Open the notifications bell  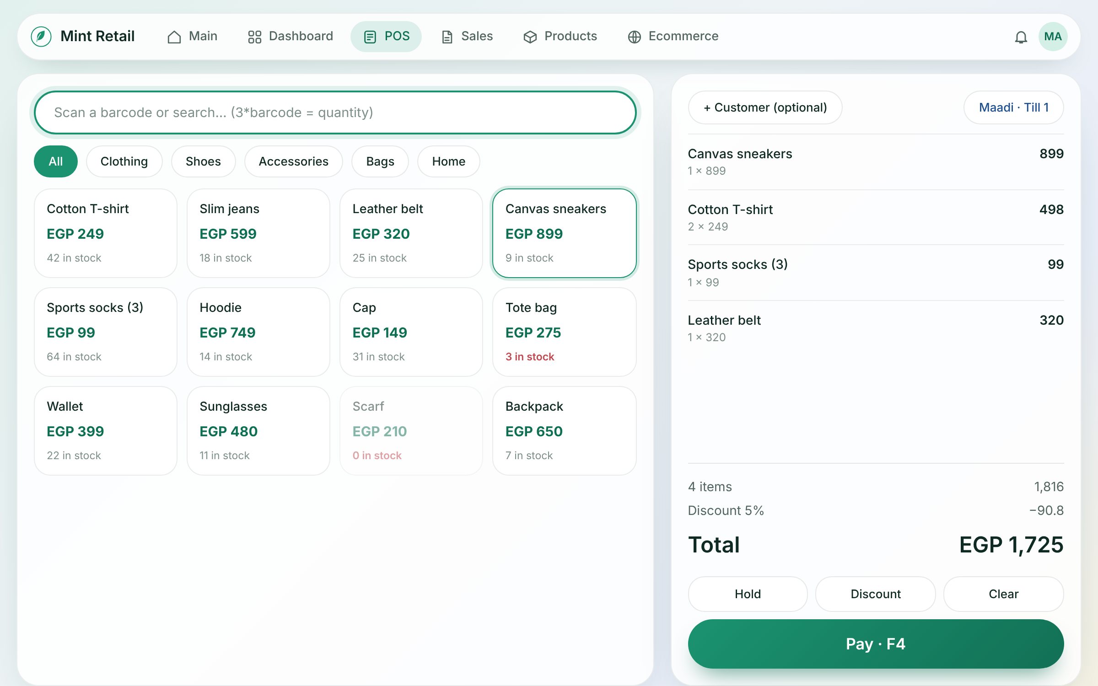tap(1021, 37)
